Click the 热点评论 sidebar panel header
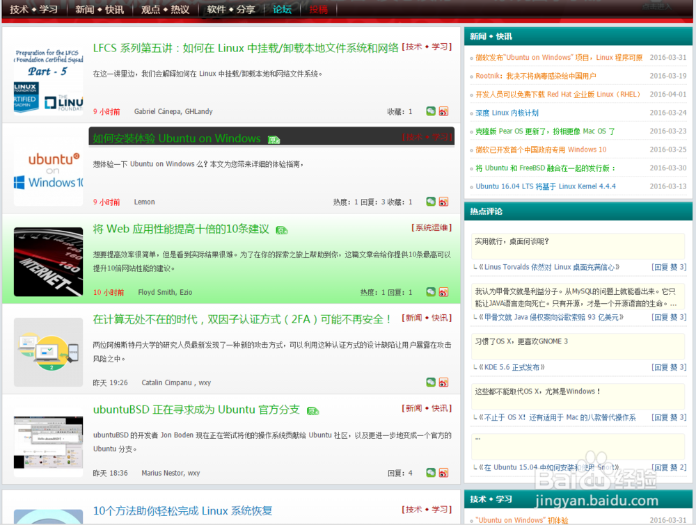 coord(578,211)
